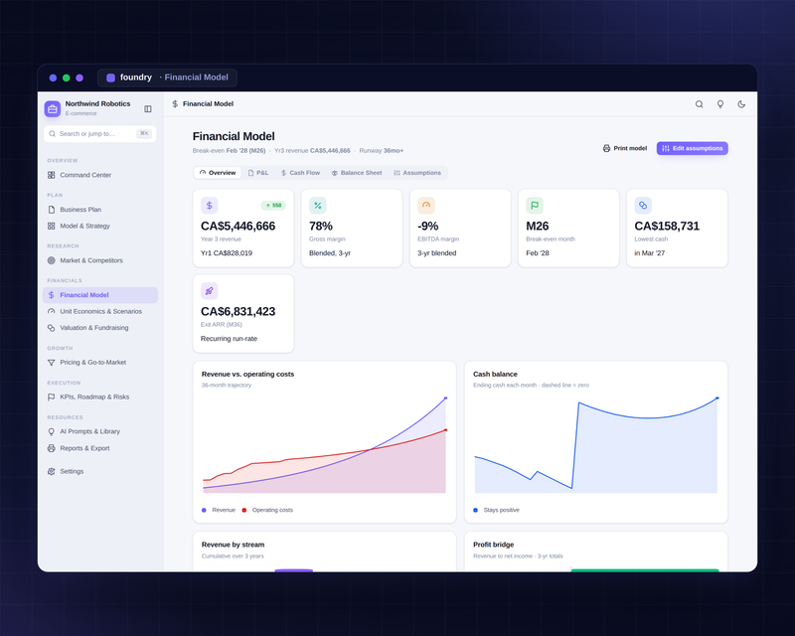Click the Unit Economics gauge icon
Image resolution: width=795 pixels, height=636 pixels.
point(52,311)
